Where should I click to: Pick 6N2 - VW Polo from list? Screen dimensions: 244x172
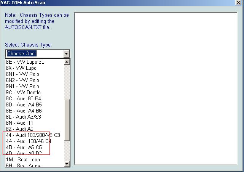[x=22, y=80]
